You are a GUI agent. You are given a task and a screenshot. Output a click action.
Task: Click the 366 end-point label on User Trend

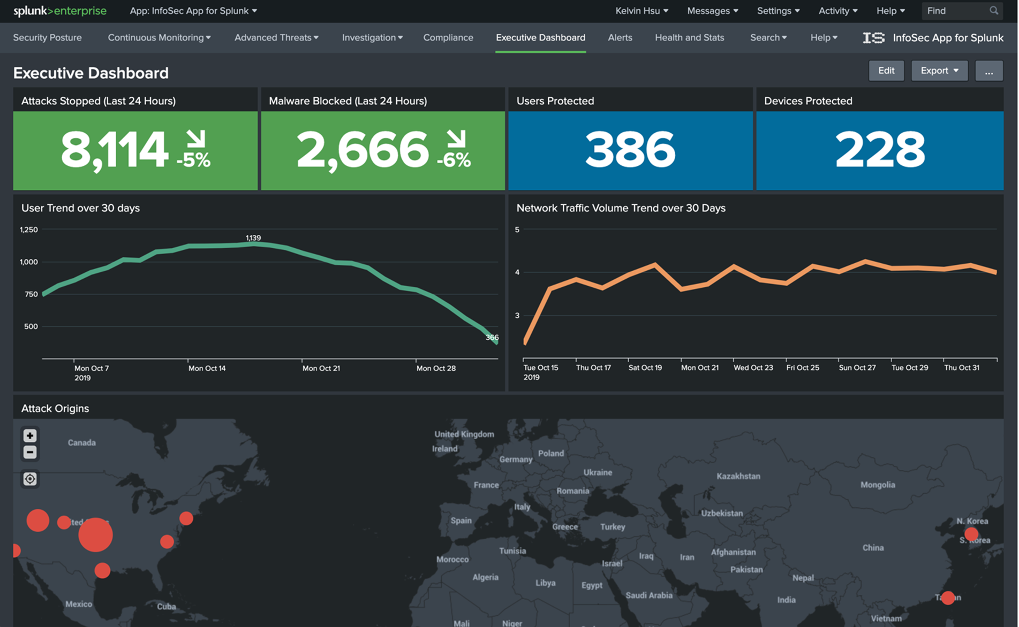coord(492,338)
